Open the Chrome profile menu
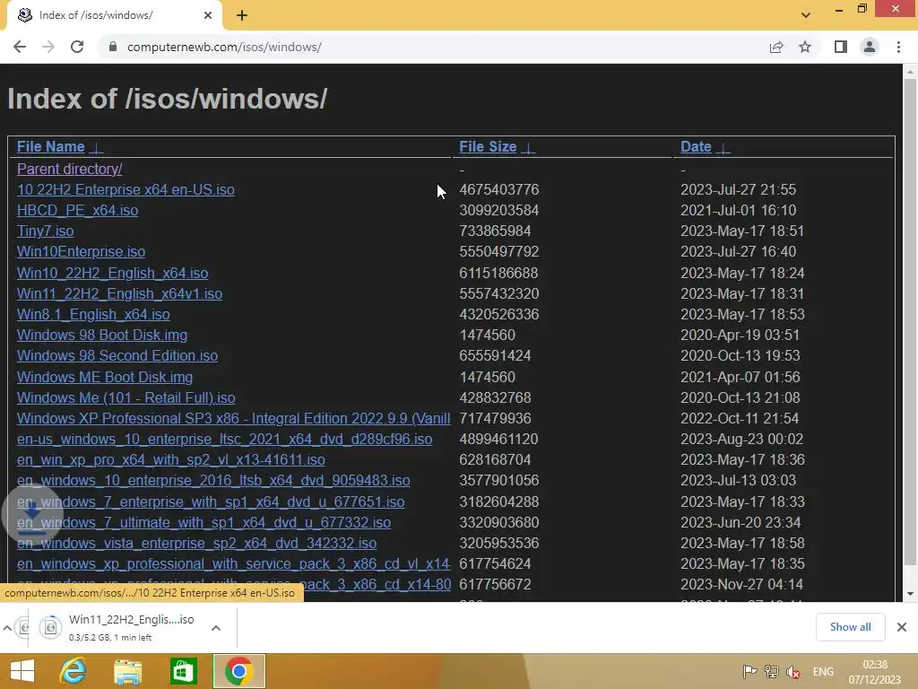This screenshot has width=918, height=689. tap(870, 47)
